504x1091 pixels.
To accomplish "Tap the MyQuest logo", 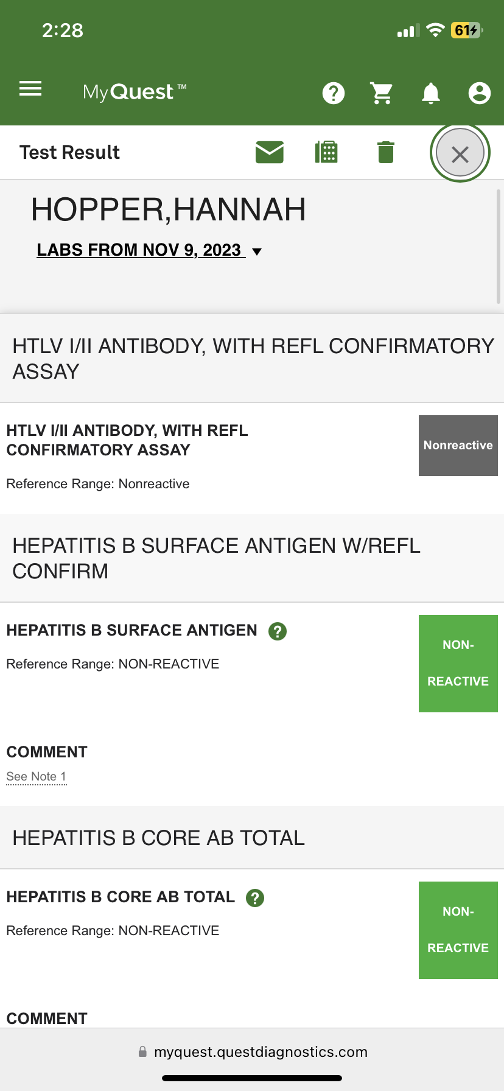I will 135,92.
